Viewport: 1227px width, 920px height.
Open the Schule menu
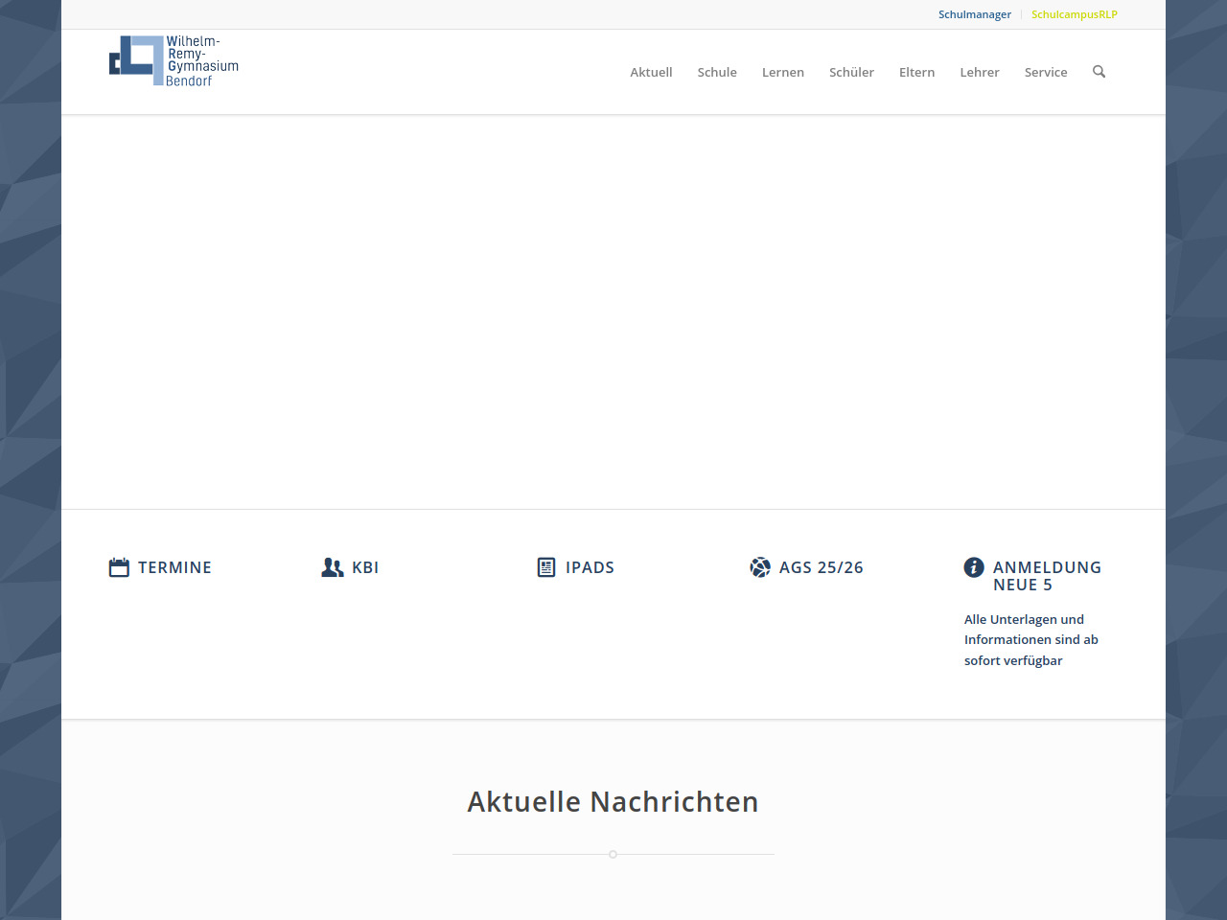(x=717, y=73)
